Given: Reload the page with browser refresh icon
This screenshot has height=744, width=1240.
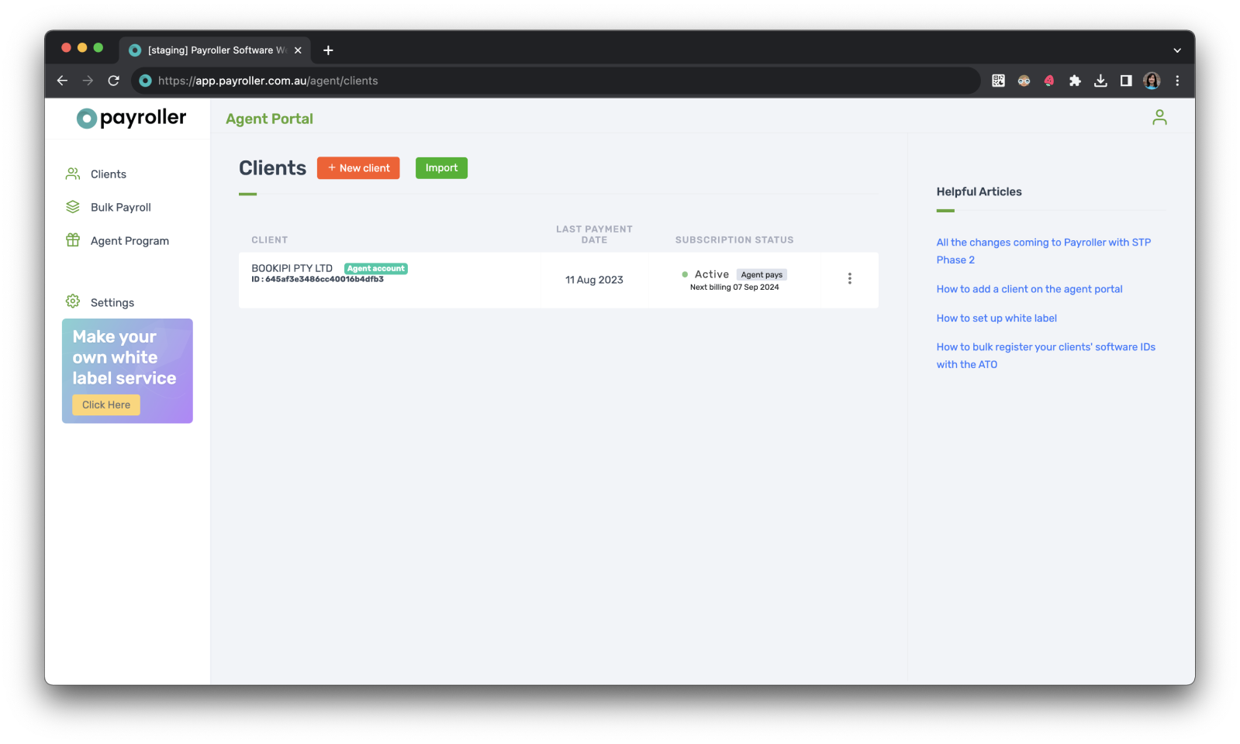Looking at the screenshot, I should coord(113,81).
